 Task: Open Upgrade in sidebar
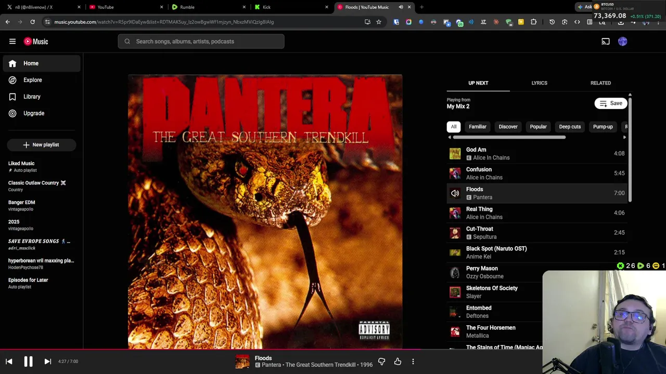click(x=42, y=113)
